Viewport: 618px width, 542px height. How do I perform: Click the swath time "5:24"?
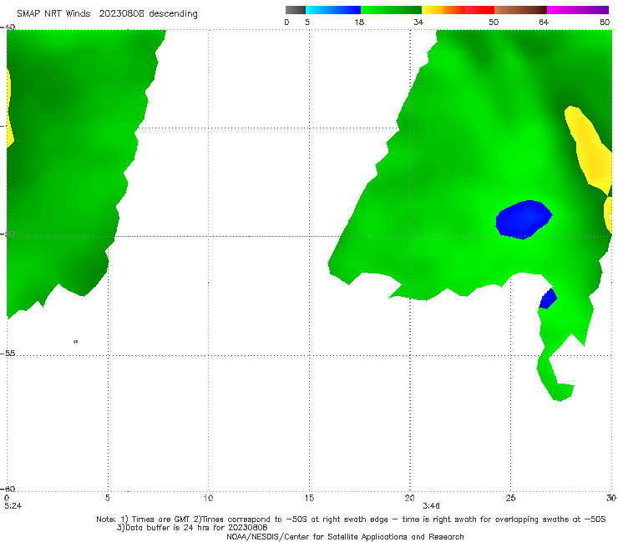pyautogui.click(x=13, y=506)
